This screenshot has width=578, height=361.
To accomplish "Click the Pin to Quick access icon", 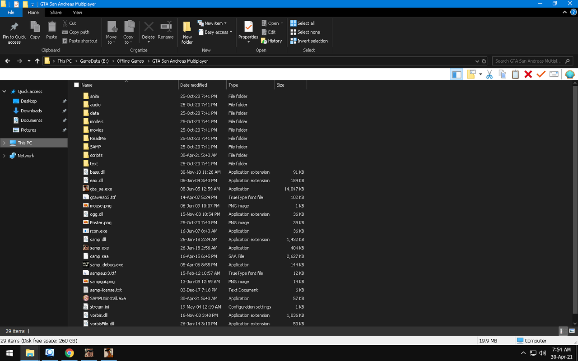I will point(14,27).
